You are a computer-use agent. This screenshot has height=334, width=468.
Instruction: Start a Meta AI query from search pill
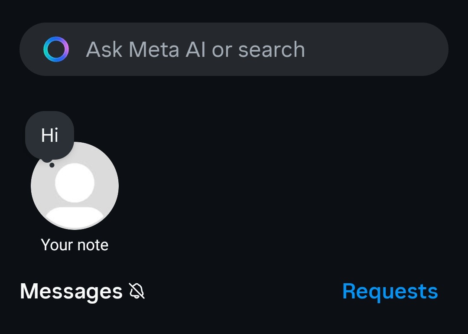(x=234, y=49)
